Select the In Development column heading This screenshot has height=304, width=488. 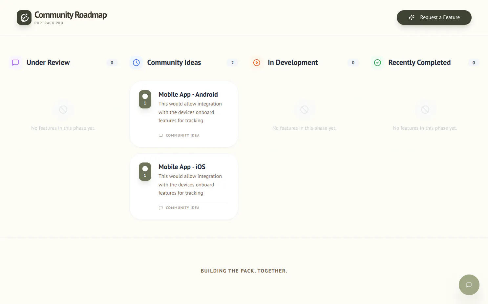tap(293, 63)
